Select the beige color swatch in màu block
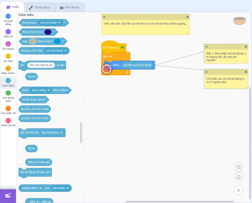 point(33,41)
